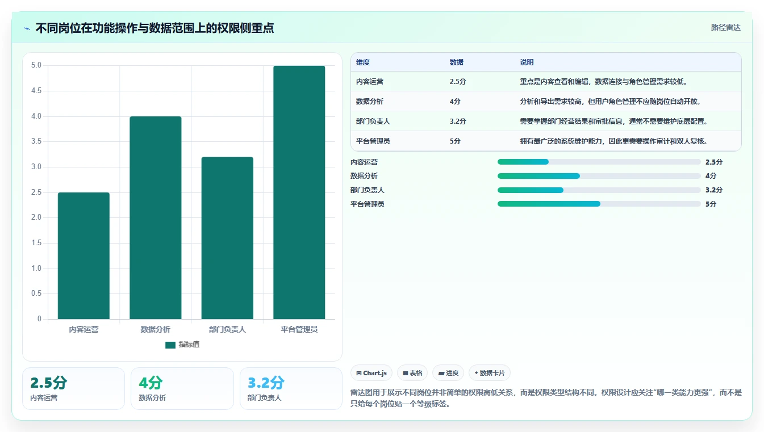This screenshot has width=764, height=432.
Task: Click the 数据分析 progress bar
Action: pyautogui.click(x=599, y=176)
